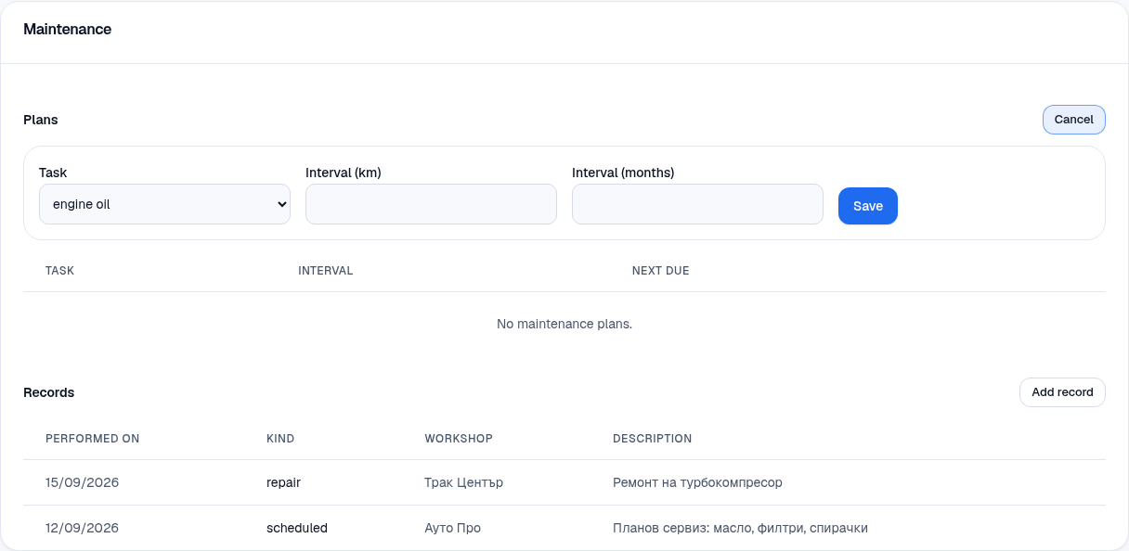The width and height of the screenshot is (1129, 551).
Task: Open the Task dropdown showing engine oil
Action: (164, 204)
